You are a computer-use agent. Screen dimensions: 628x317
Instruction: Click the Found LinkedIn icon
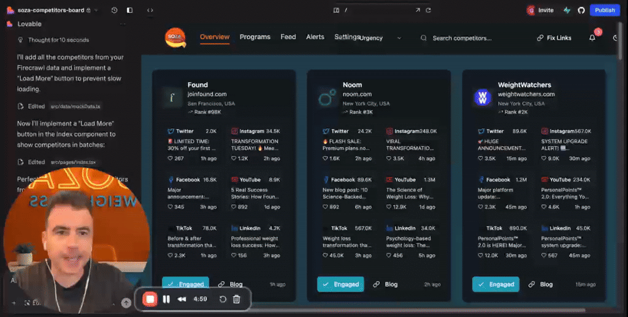click(x=234, y=228)
